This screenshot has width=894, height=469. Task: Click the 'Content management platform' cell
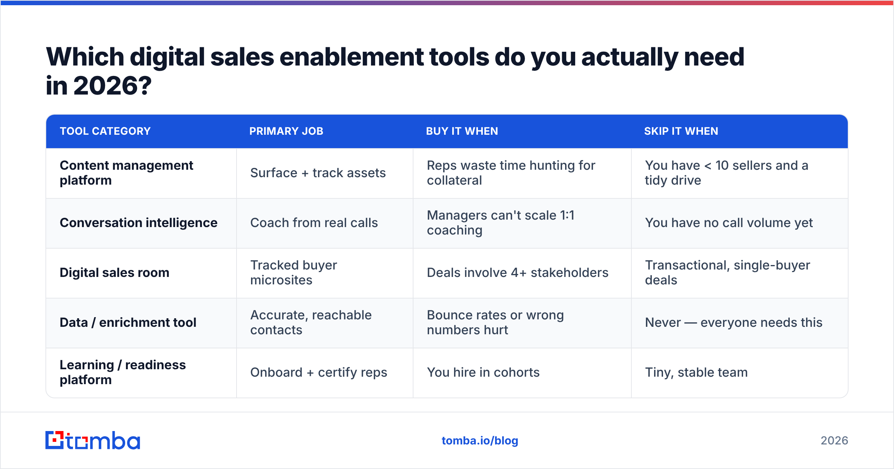pyautogui.click(x=141, y=173)
